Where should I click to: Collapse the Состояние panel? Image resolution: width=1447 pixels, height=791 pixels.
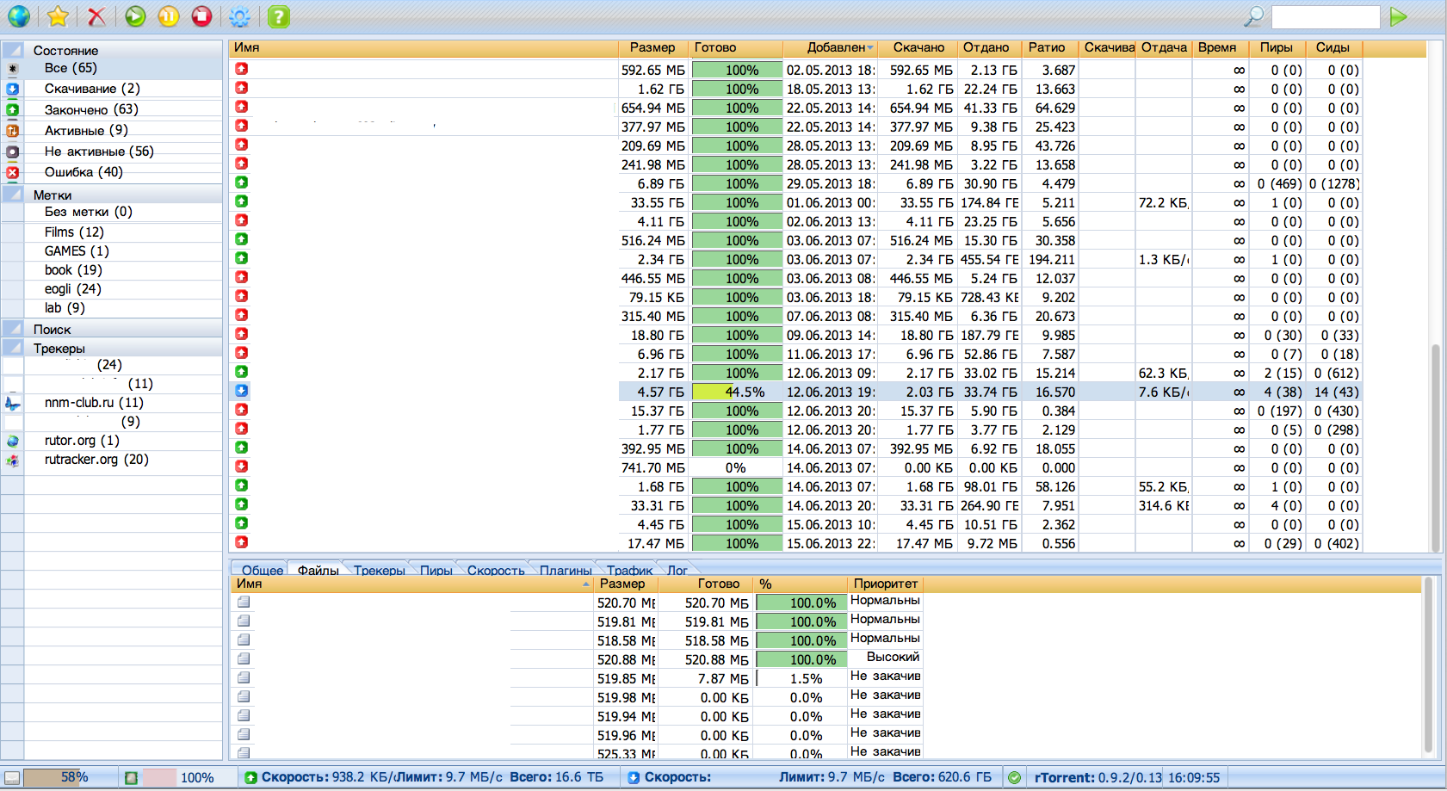(13, 50)
